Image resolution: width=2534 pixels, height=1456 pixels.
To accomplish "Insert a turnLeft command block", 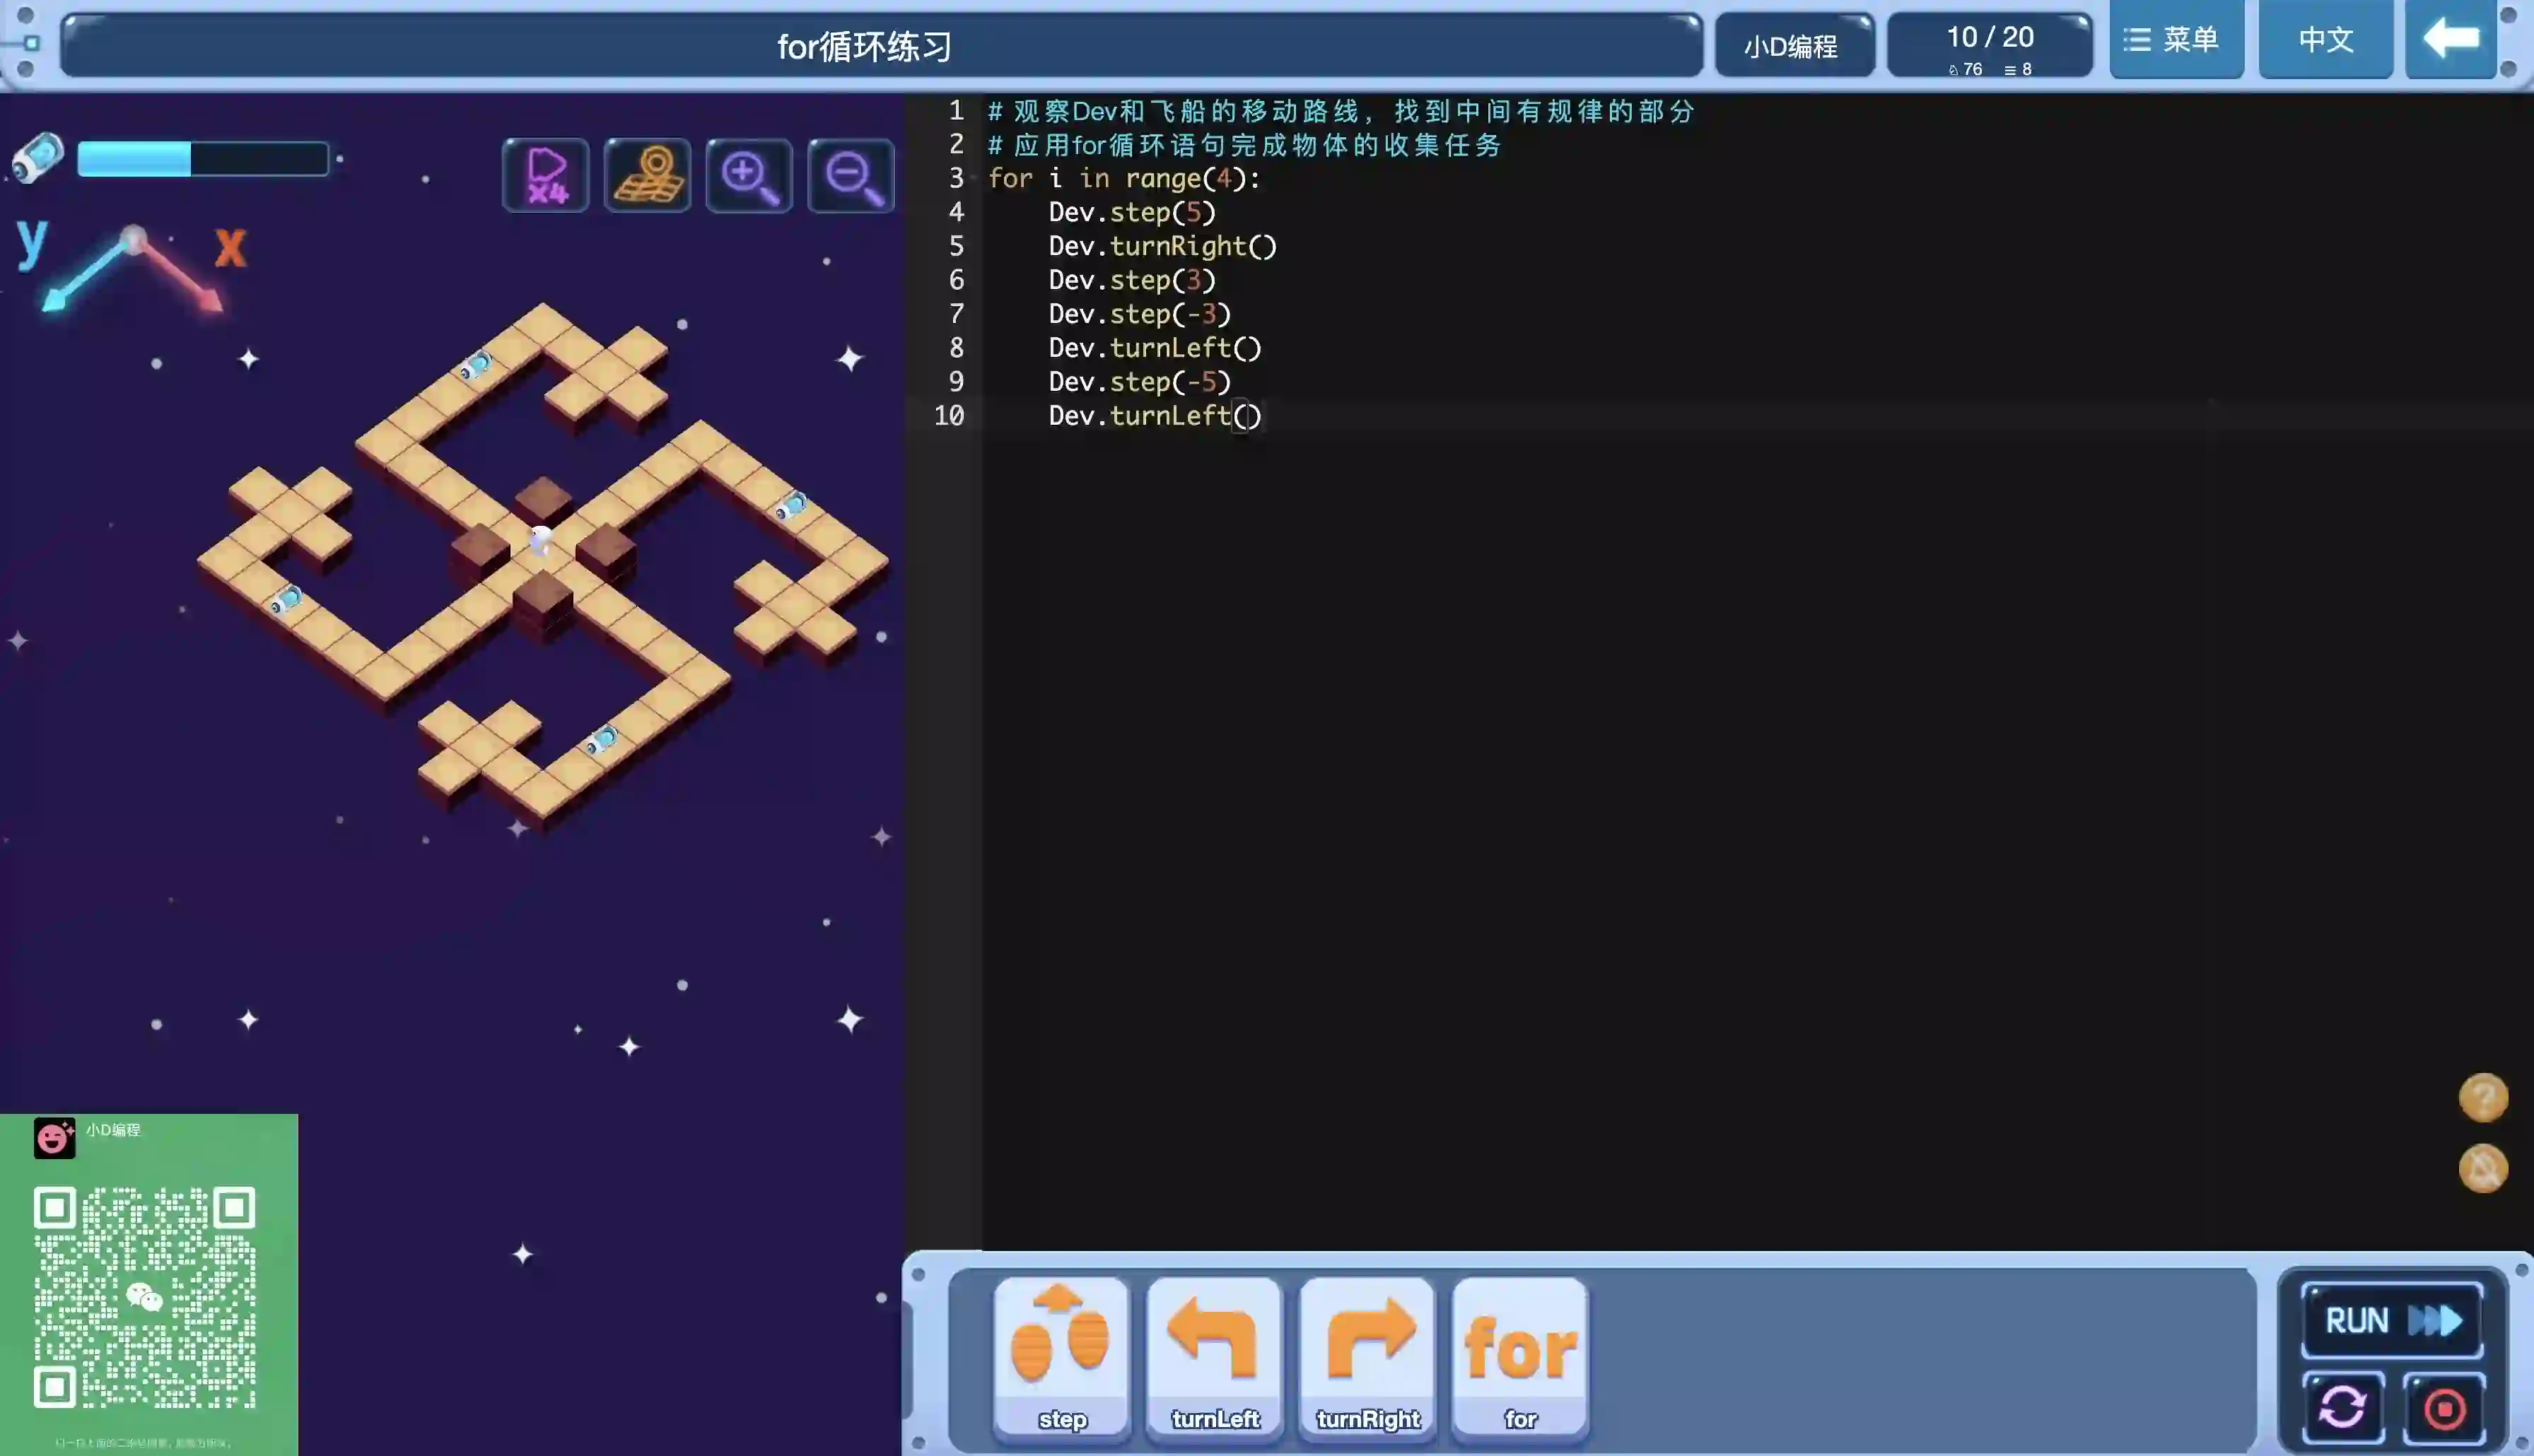I will tap(1214, 1356).
